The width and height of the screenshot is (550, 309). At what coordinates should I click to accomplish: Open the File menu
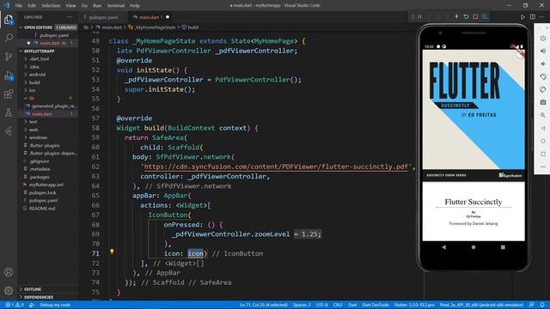click(x=19, y=5)
